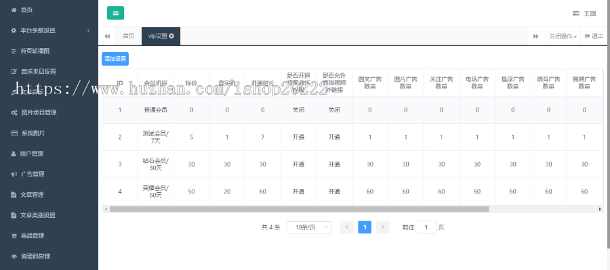Close the vip设置 tab with its x icon
The image size is (610, 270).
171,36
